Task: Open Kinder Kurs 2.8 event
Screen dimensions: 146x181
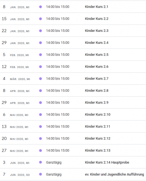Action: point(96,90)
